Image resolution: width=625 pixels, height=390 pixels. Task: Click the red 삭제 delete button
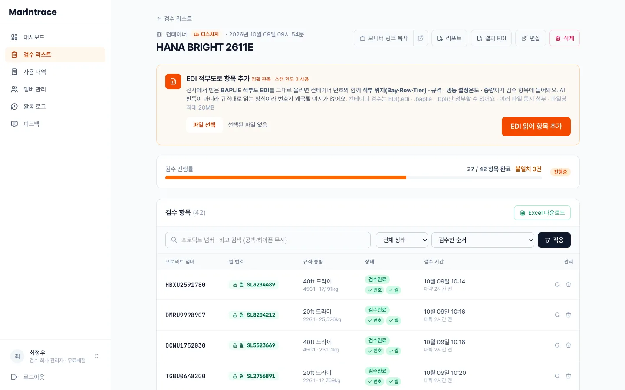point(565,38)
